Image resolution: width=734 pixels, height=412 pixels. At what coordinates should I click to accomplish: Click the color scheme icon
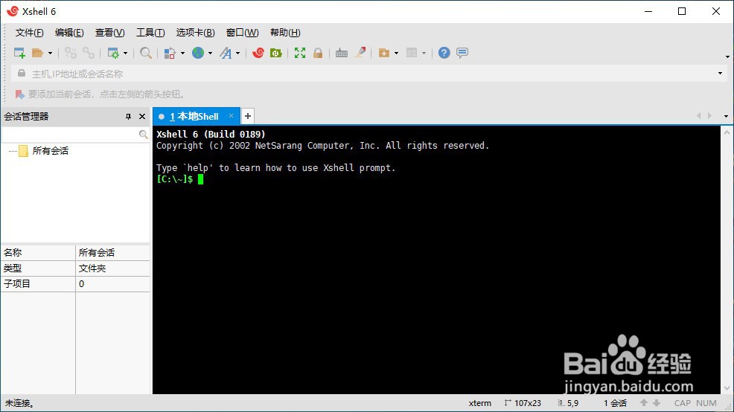point(170,53)
